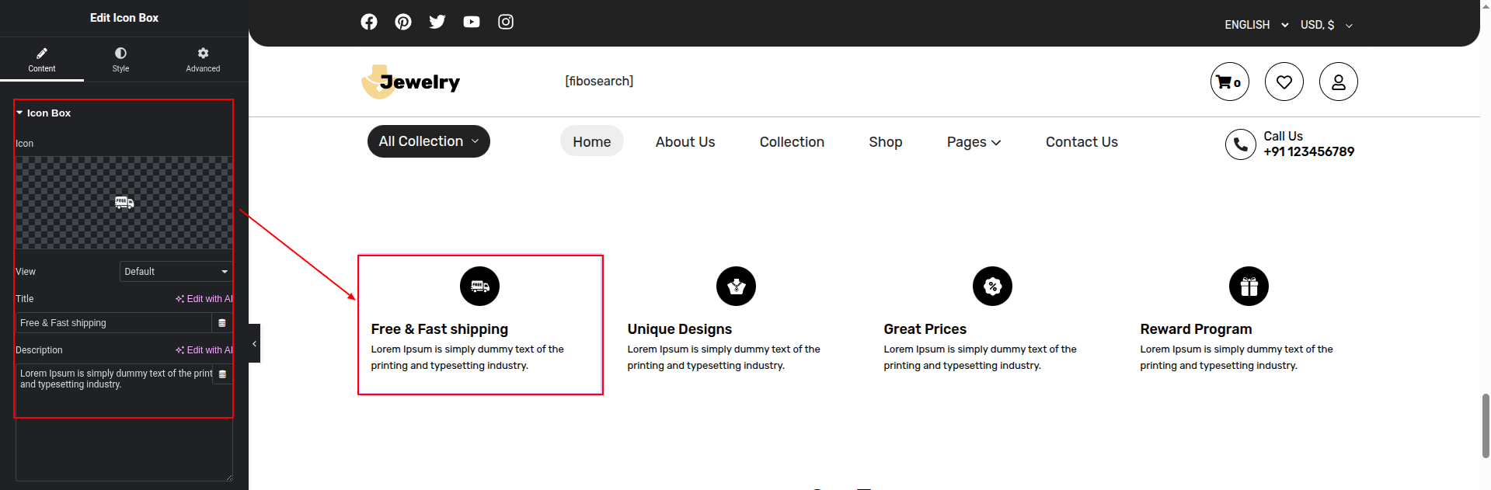Click dynamic tags icon beside Title field

click(x=222, y=323)
